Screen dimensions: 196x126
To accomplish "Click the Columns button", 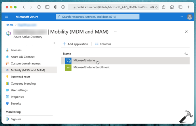I will pyautogui.click(x=103, y=44).
